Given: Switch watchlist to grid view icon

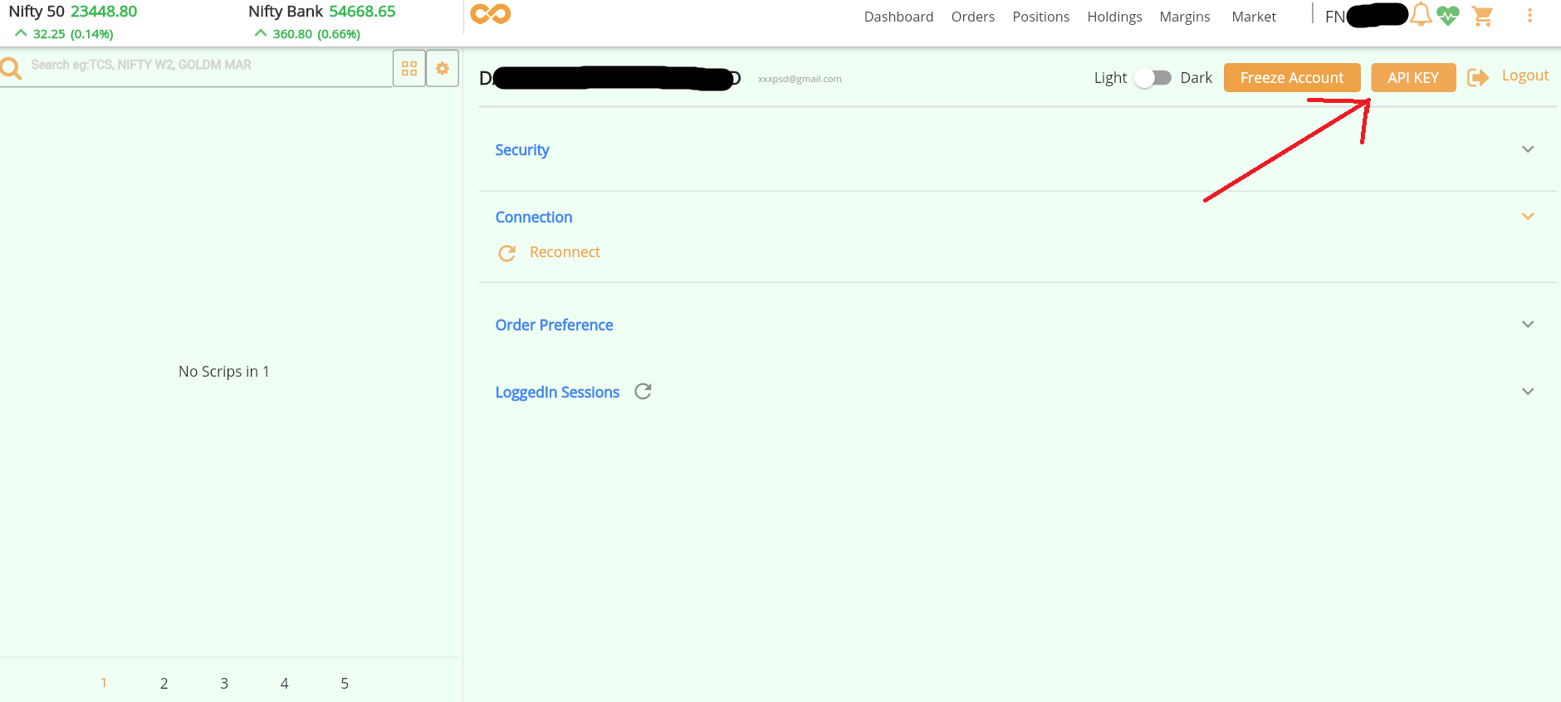Looking at the screenshot, I should [x=409, y=68].
